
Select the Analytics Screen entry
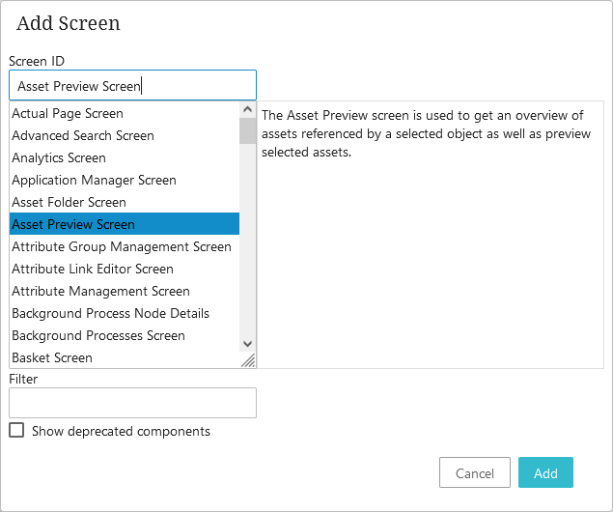click(59, 158)
